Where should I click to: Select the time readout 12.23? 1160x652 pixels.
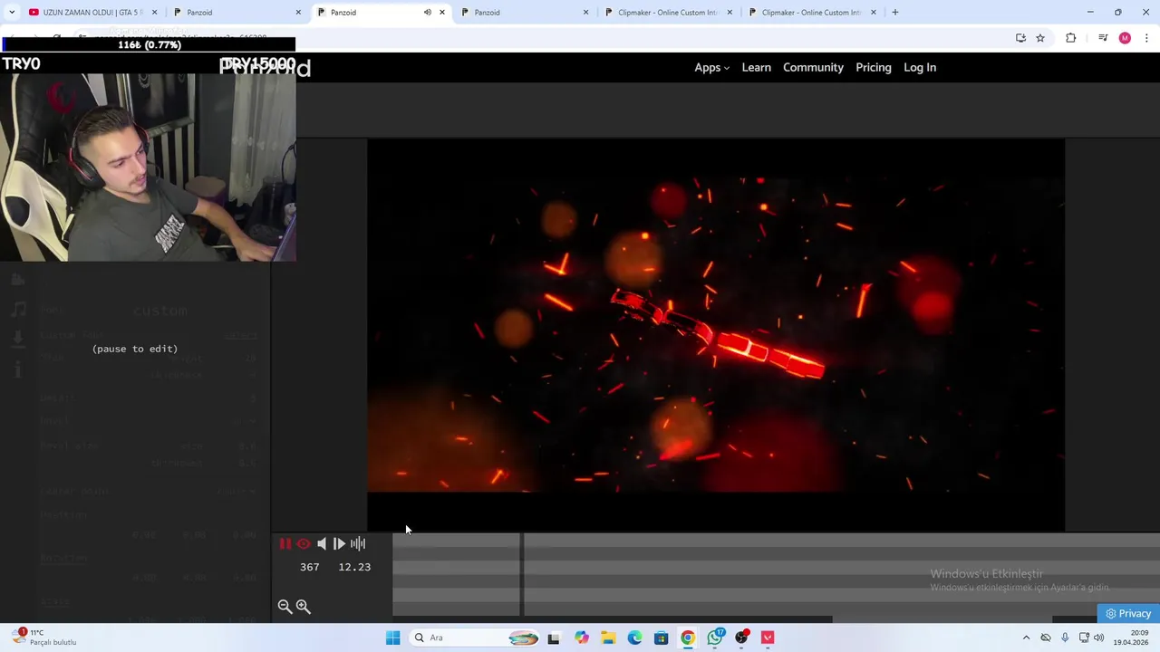click(354, 567)
